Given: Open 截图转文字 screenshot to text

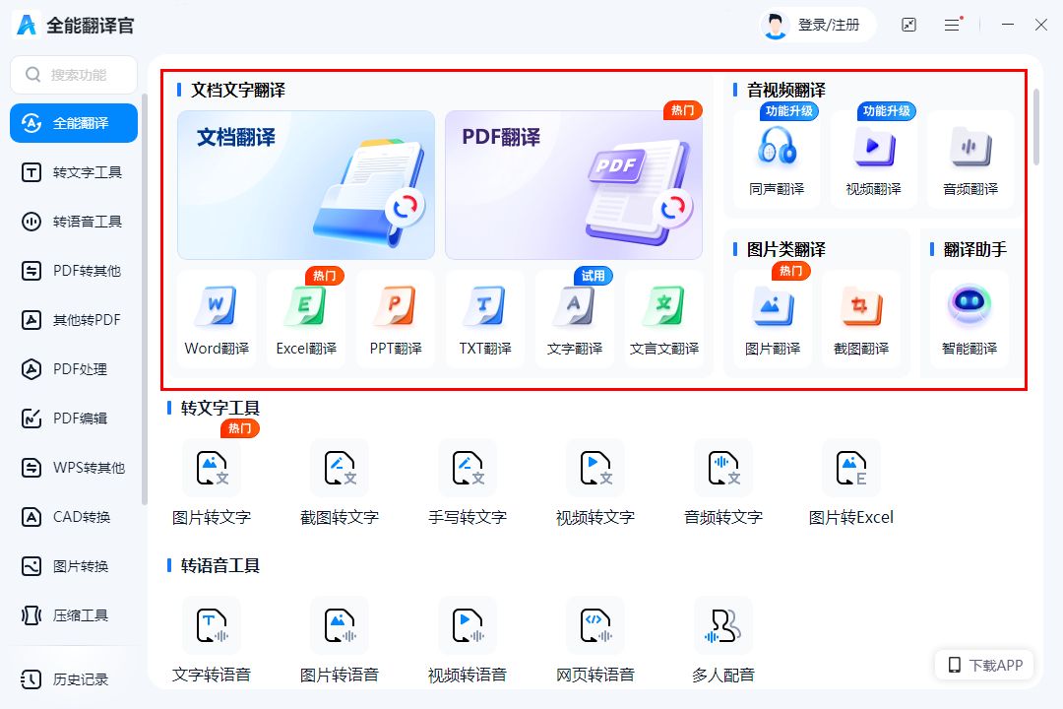Looking at the screenshot, I should tap(340, 483).
